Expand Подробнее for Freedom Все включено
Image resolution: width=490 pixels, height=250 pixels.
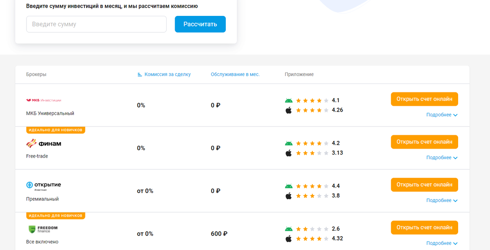pos(442,243)
